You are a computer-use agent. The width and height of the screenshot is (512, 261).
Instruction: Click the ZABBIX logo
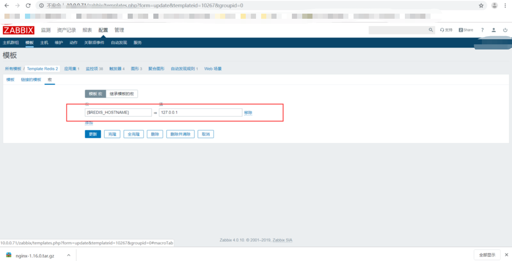click(18, 30)
